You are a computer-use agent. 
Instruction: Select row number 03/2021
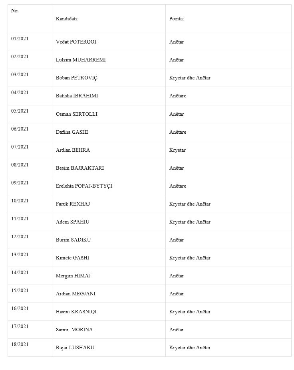click(x=20, y=75)
